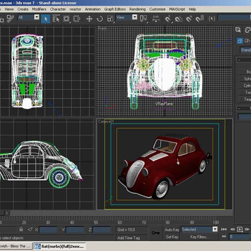Open the Views menu
Viewport: 251px width, 251px height.
point(9,9)
